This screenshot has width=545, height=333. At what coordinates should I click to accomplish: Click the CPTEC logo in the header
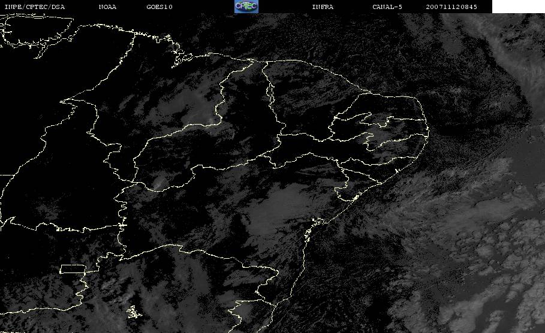click(x=246, y=7)
